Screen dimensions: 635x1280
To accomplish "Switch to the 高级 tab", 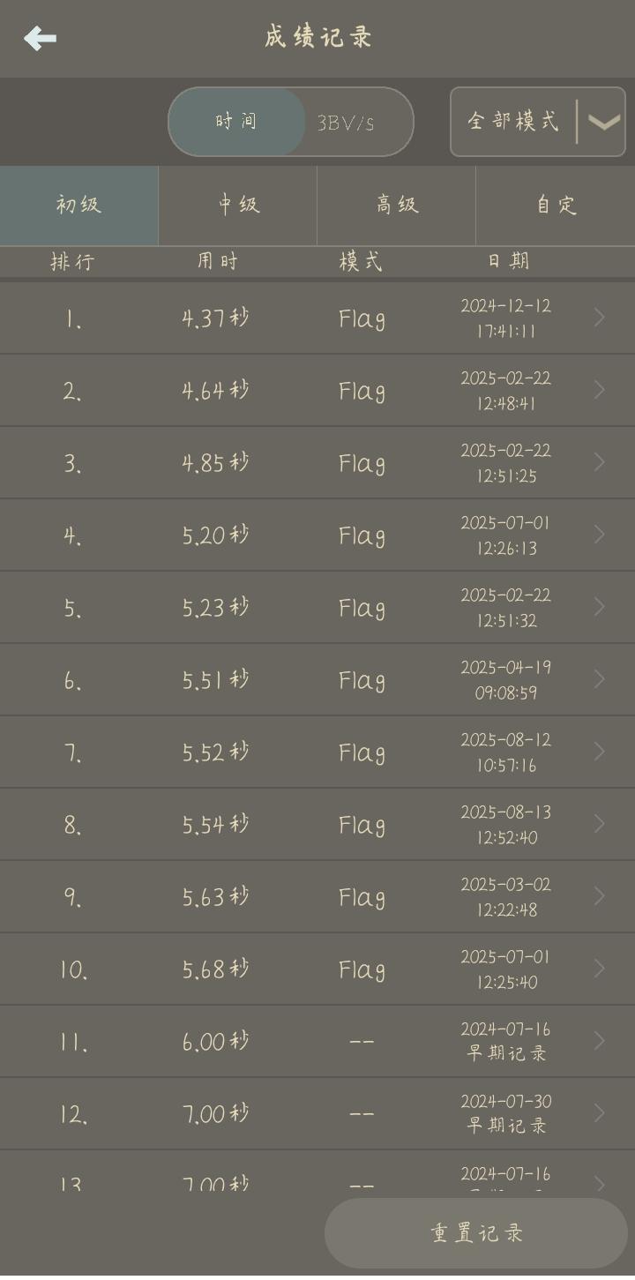I will point(397,205).
